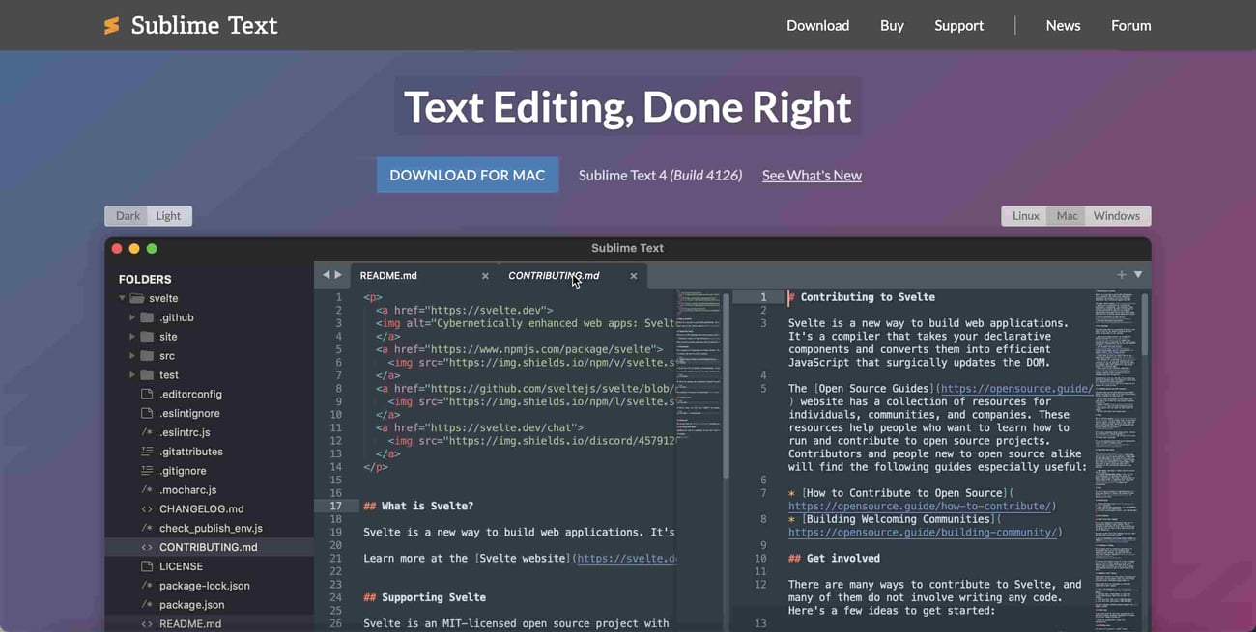This screenshot has height=632, width=1256.
Task: Select the Windows platform option
Action: 1116,215
